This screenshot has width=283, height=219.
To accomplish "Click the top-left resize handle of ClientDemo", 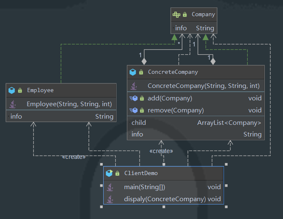I will tap(102, 164).
